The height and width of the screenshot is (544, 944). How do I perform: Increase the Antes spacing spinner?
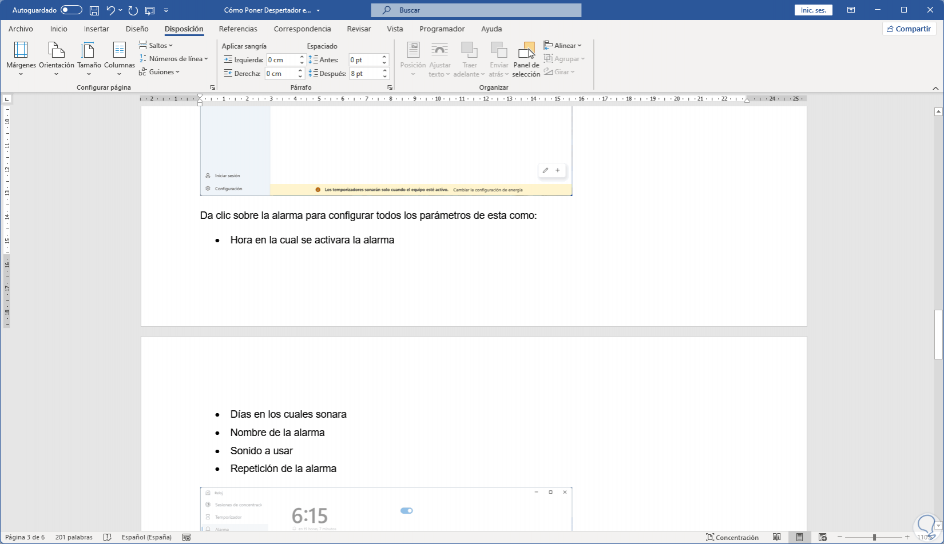tap(385, 57)
